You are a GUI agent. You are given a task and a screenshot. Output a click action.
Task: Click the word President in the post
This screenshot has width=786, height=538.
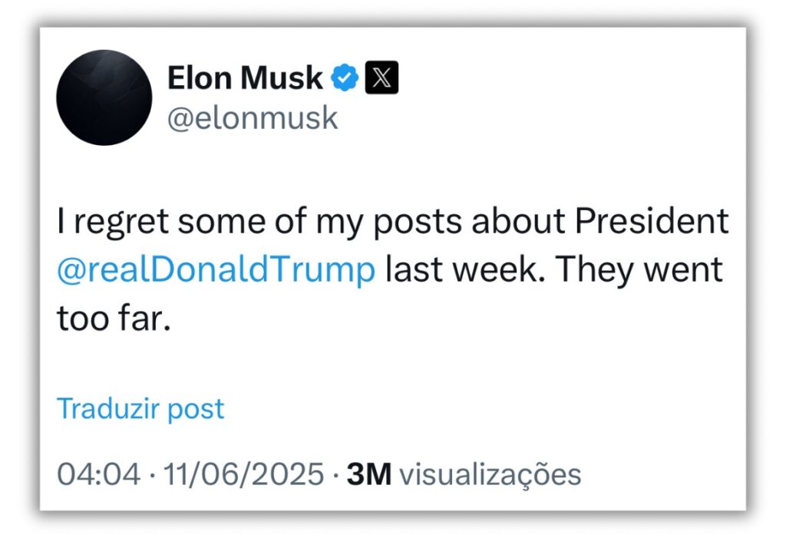652,222
